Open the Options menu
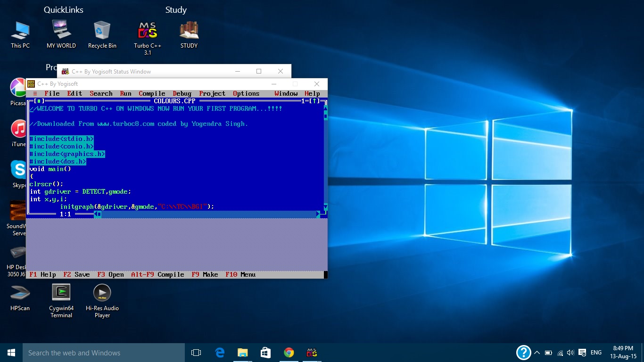Screen dimensions: 644x362 coord(246,93)
